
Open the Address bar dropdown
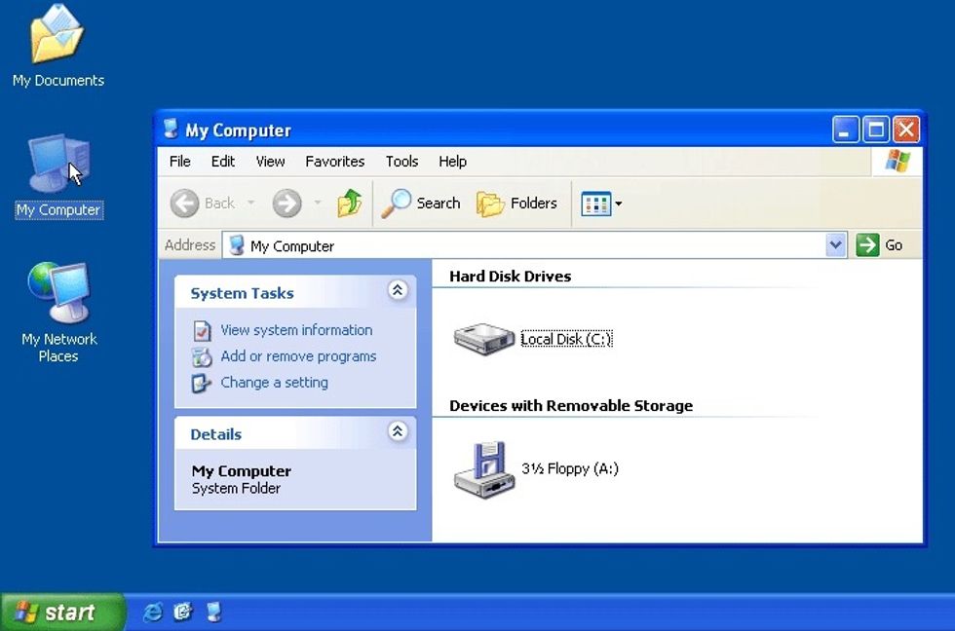tap(835, 244)
